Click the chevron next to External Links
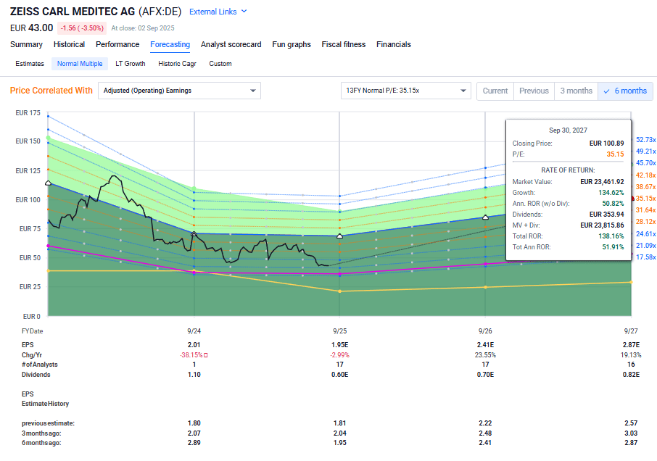The image size is (657, 461). (244, 12)
